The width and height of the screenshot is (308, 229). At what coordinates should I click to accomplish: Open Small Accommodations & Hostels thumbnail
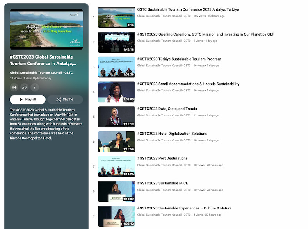tap(117, 92)
